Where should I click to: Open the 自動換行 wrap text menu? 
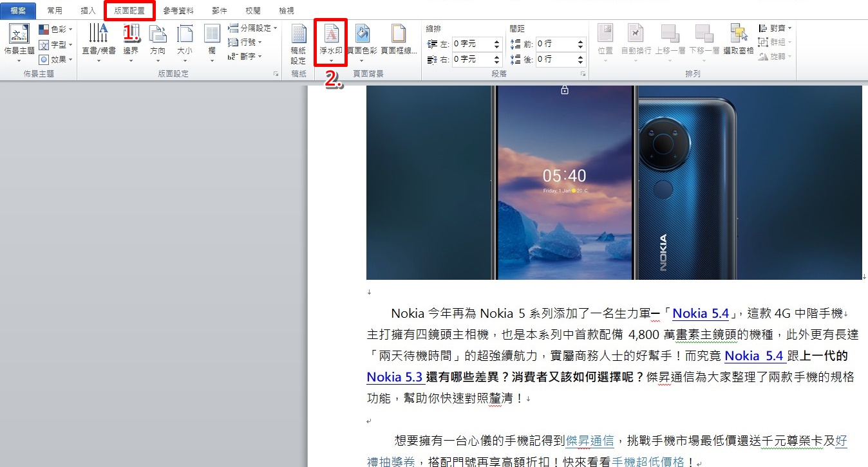click(x=636, y=44)
